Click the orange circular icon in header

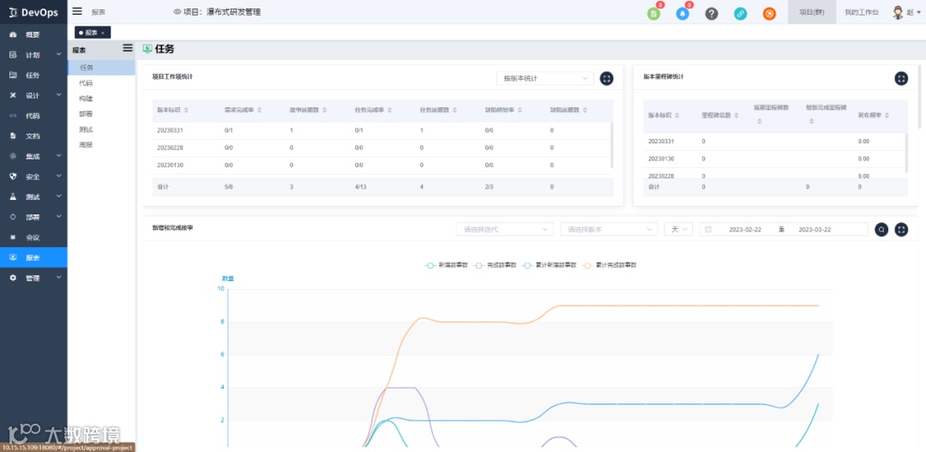(769, 14)
